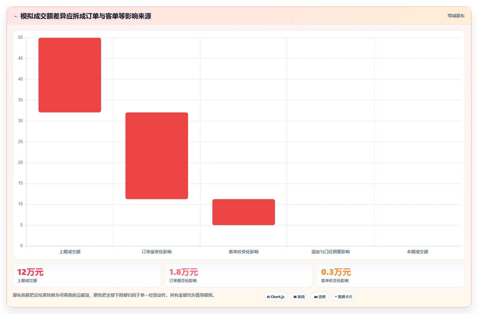Click the y-axis tick label 50

click(x=20, y=37)
